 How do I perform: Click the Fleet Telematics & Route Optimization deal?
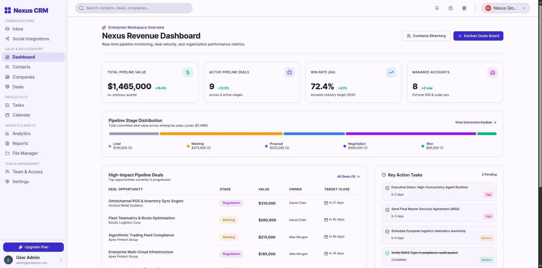click(142, 218)
